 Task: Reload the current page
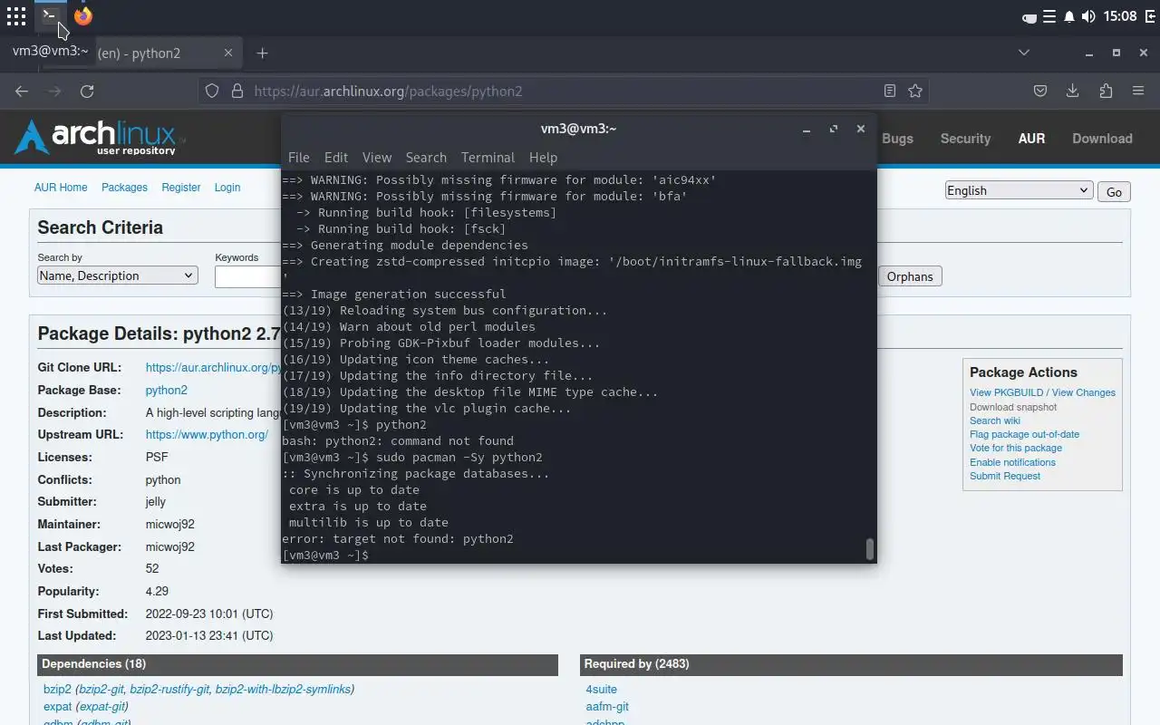pyautogui.click(x=87, y=91)
